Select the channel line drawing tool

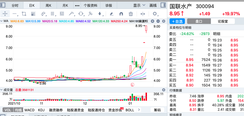pyautogui.click(x=44, y=14)
